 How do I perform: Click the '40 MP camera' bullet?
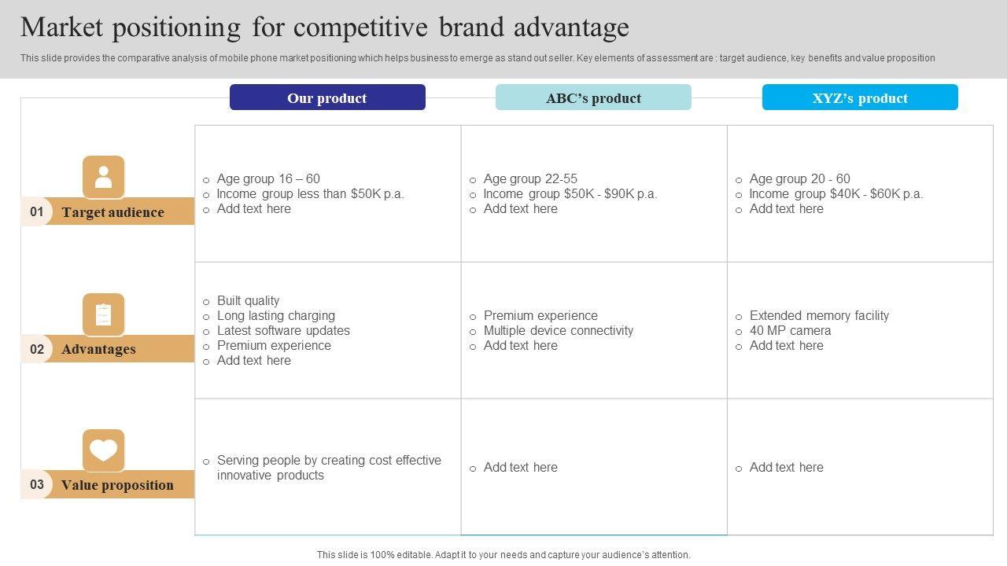click(790, 330)
